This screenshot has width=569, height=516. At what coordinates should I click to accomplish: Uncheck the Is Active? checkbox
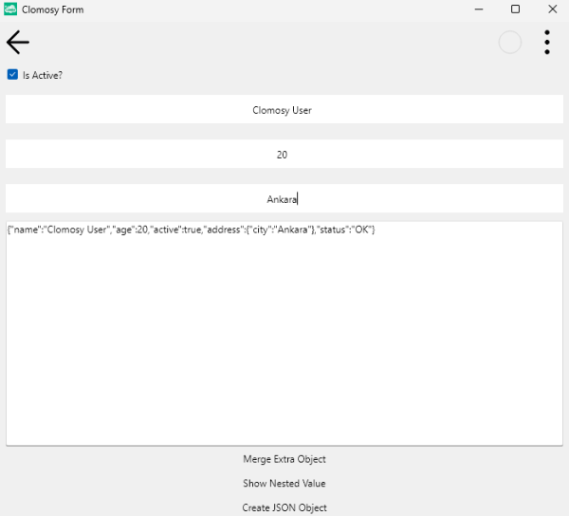coord(12,75)
